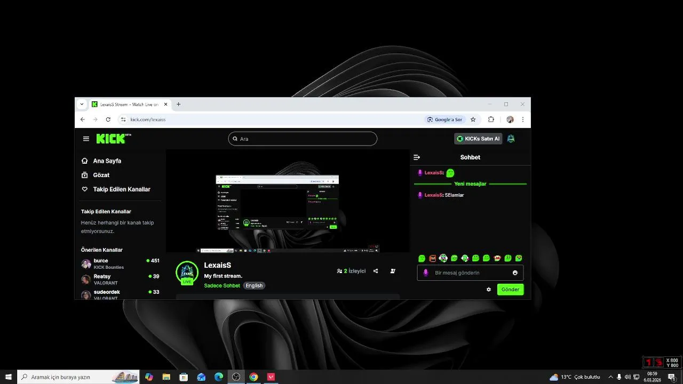Image resolution: width=683 pixels, height=384 pixels.
Task: Open Windows Start menu
Action: 9,377
